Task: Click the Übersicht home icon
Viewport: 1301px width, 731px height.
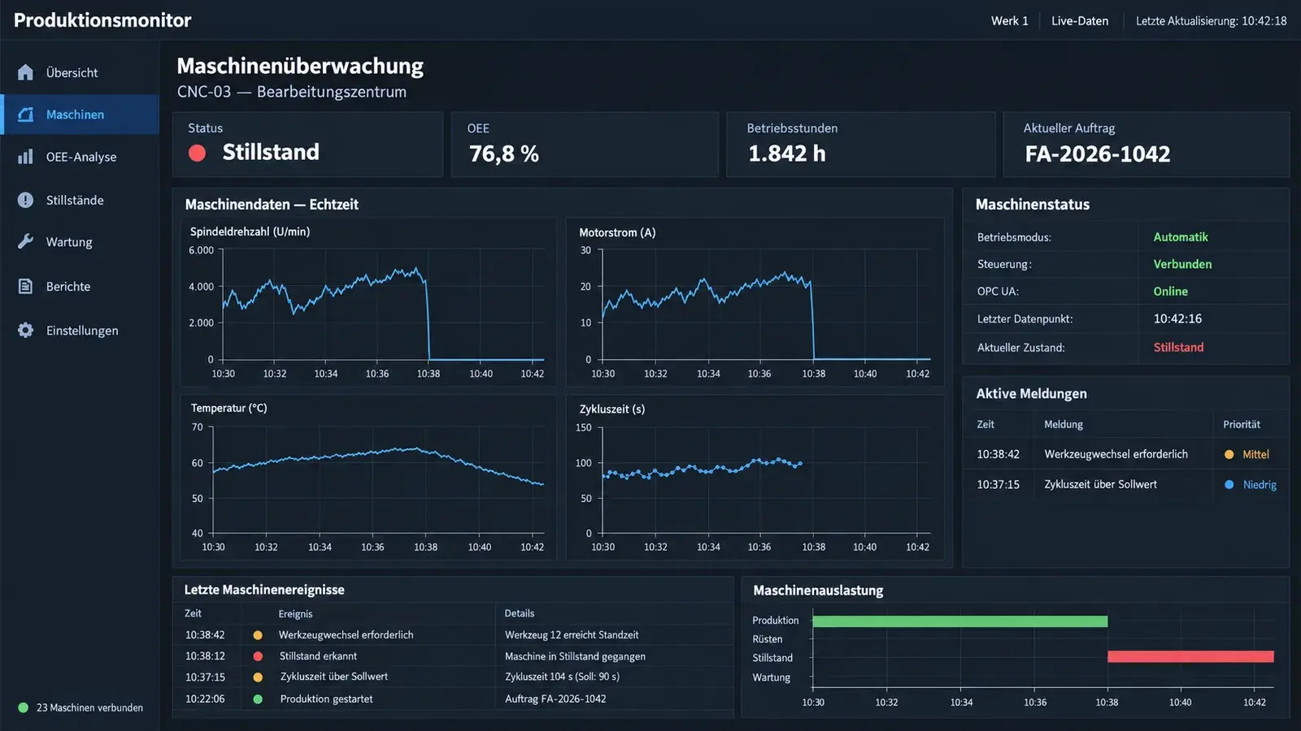Action: (25, 72)
